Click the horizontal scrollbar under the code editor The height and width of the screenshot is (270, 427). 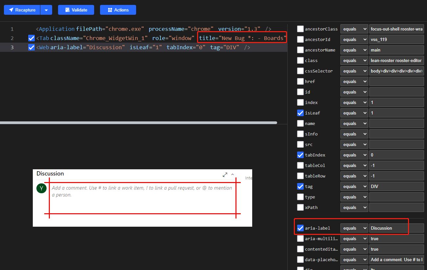pyautogui.click(x=138, y=123)
